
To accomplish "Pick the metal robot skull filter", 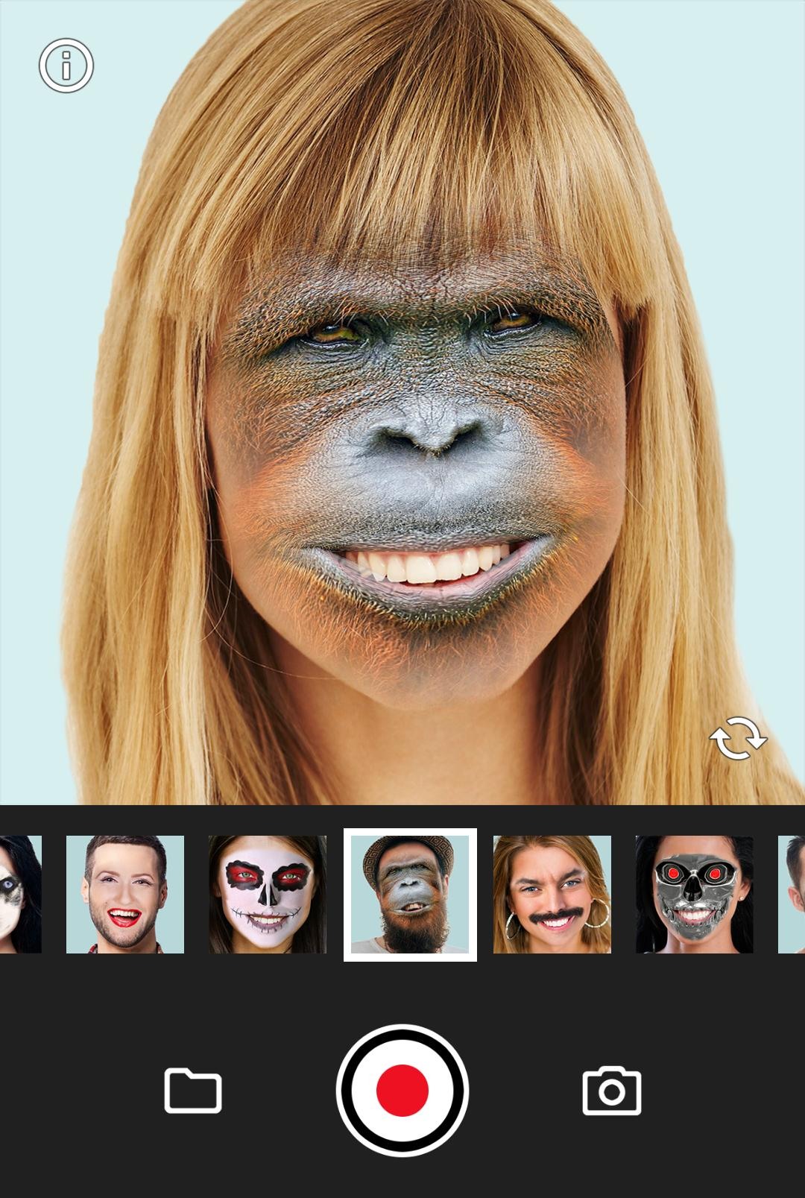I will [x=694, y=895].
